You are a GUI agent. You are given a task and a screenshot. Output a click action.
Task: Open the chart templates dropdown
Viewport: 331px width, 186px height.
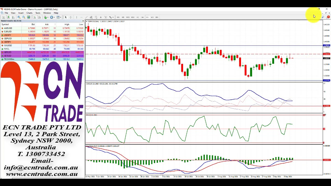pyautogui.click(x=59, y=17)
